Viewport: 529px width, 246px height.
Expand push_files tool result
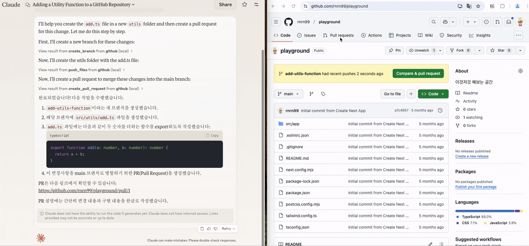[82, 69]
